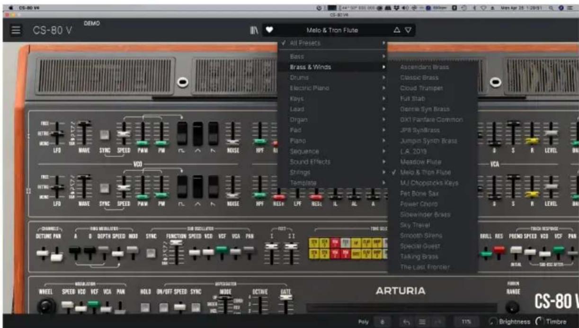The width and height of the screenshot is (579, 328).
Task: Open the preset library browser icon
Action: (254, 30)
